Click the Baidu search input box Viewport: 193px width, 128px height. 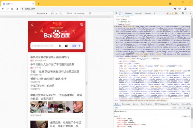click(x=44, y=46)
